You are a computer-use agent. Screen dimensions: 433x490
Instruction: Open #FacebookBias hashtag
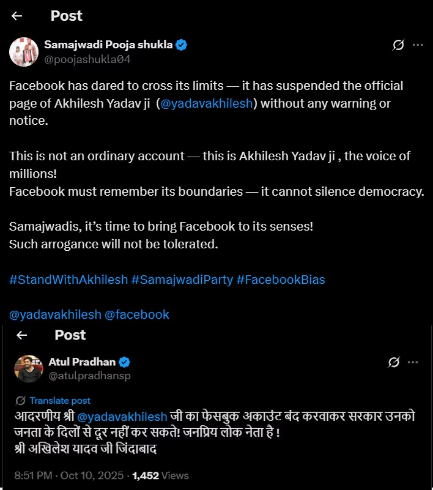pos(281,280)
